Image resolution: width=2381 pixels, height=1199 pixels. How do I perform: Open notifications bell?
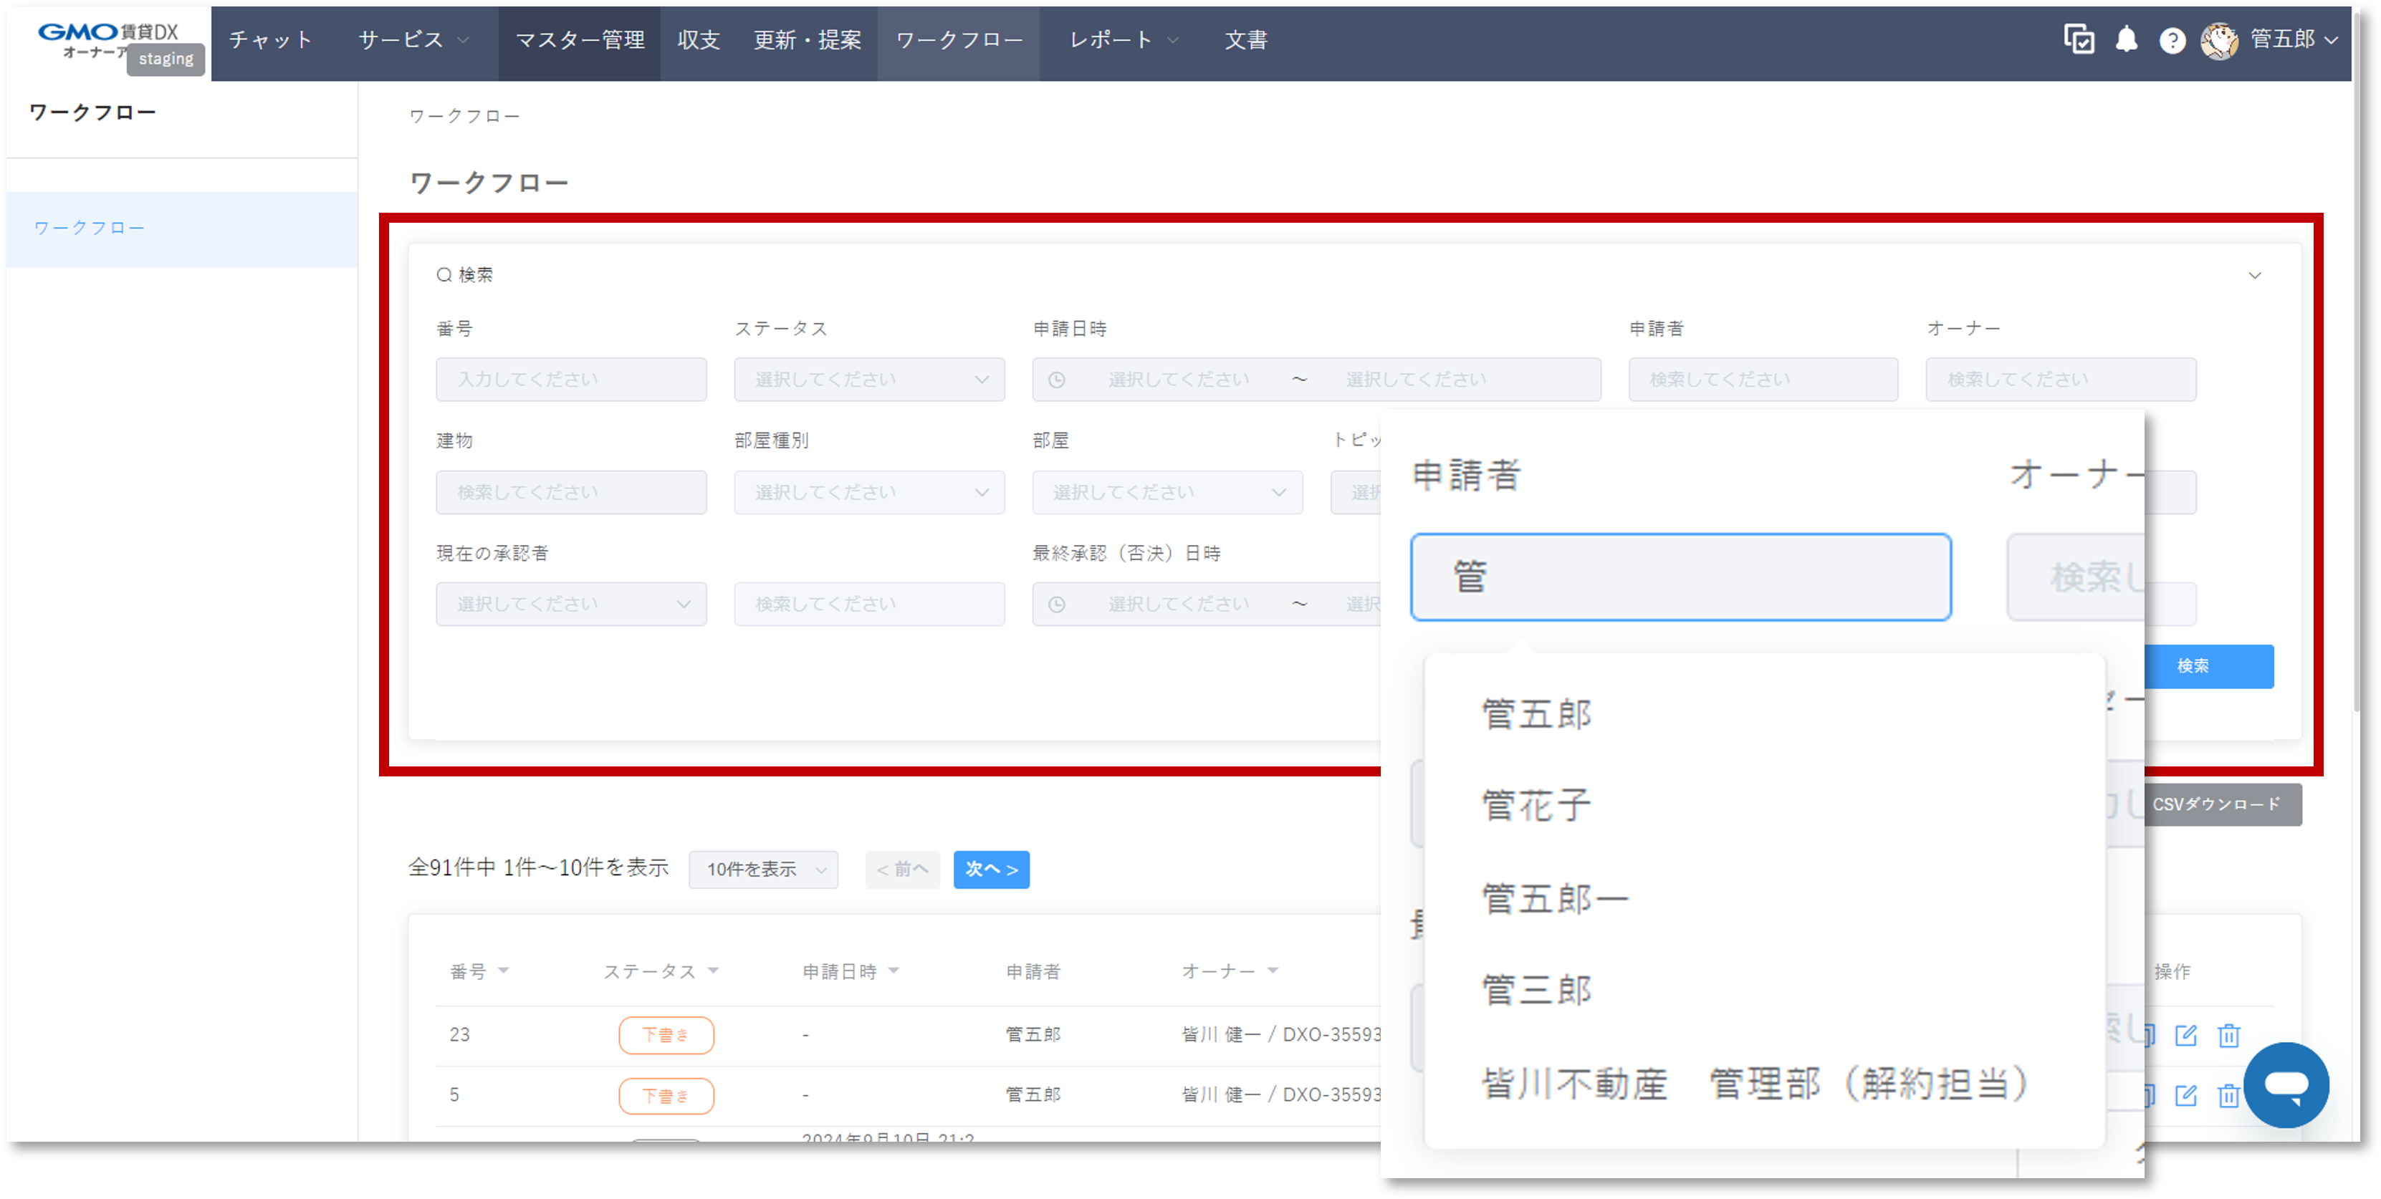tap(2127, 39)
